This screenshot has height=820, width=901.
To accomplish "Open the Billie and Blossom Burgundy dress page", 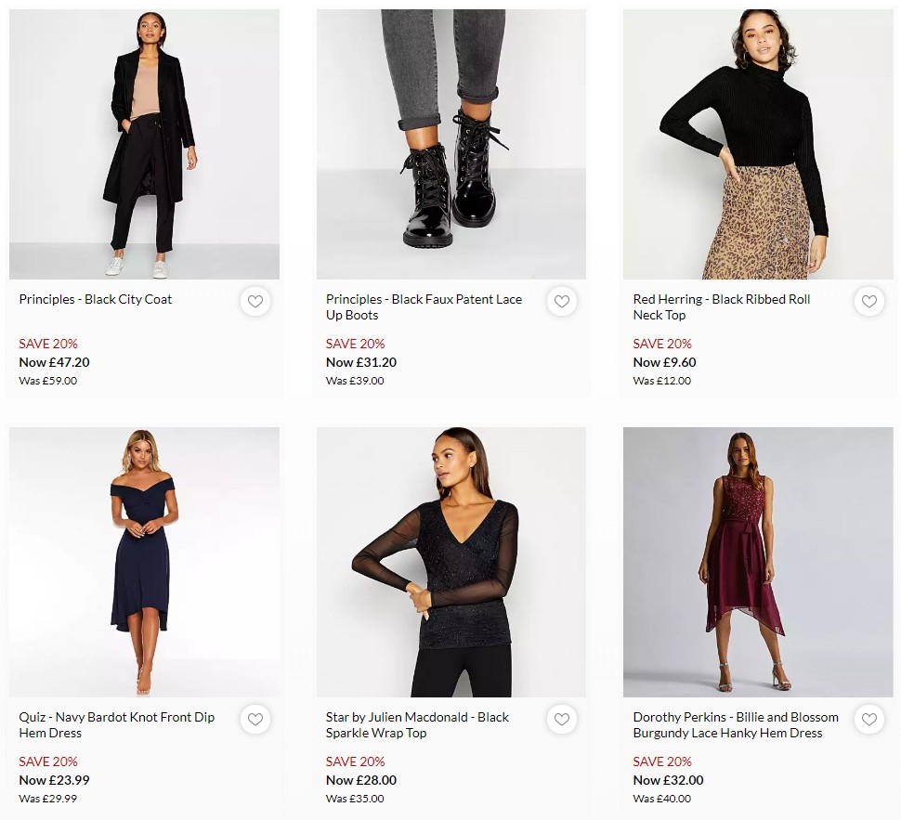I will point(736,724).
